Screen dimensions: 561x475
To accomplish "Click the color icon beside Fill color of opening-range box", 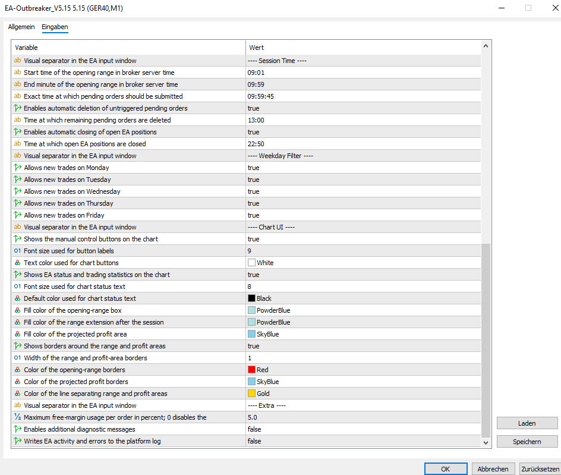I will tap(18, 310).
